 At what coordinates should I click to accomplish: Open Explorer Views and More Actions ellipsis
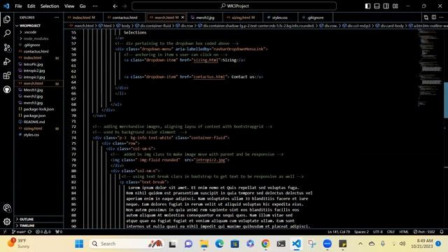(x=57, y=17)
